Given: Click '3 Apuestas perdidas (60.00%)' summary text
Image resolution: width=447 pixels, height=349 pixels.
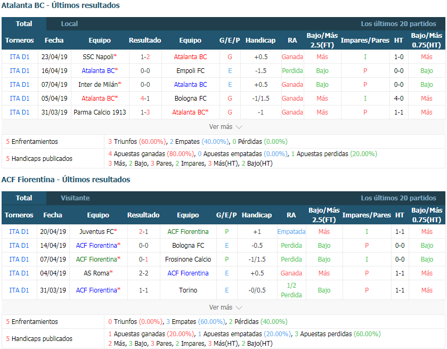Looking at the screenshot, I should click(338, 334).
